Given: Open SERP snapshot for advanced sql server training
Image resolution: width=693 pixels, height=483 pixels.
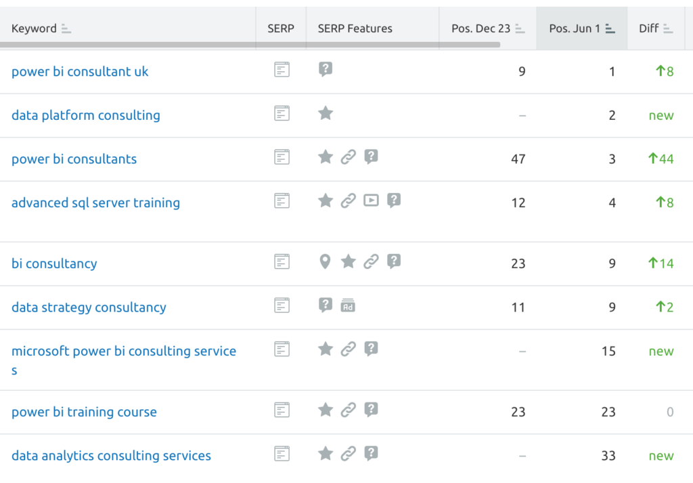Looking at the screenshot, I should pyautogui.click(x=282, y=201).
